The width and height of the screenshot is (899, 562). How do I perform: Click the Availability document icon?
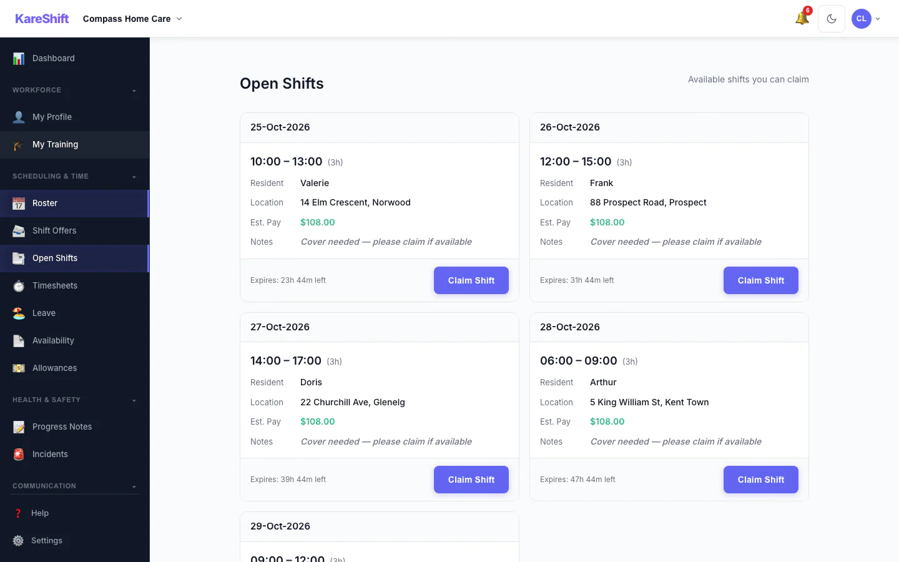coord(19,340)
